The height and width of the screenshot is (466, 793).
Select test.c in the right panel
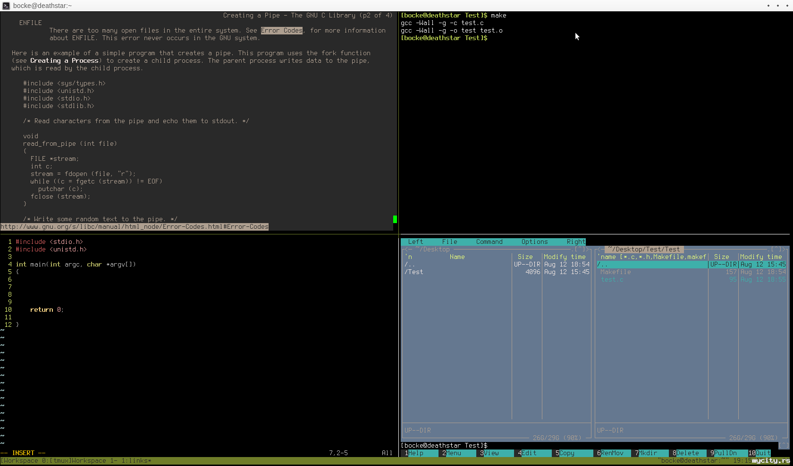click(x=612, y=280)
